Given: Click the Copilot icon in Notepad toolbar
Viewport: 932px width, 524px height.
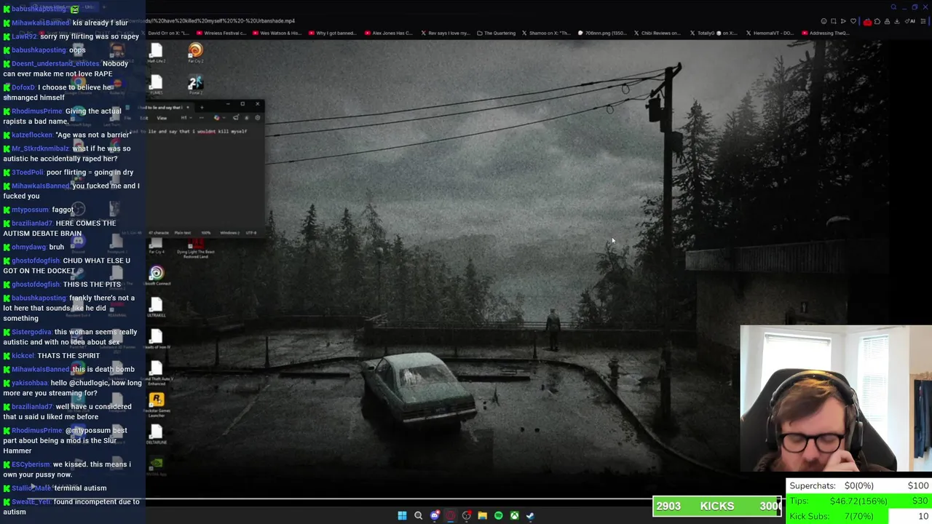Looking at the screenshot, I should pos(217,118).
